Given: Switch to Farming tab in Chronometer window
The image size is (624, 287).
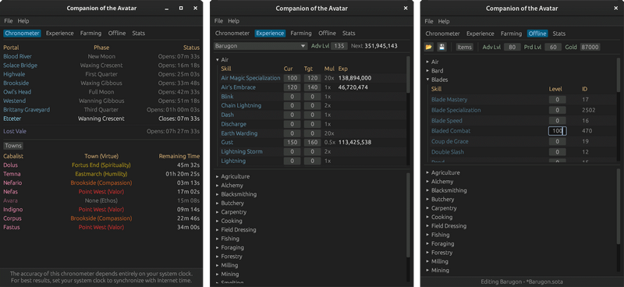Looking at the screenshot, I should click(90, 33).
